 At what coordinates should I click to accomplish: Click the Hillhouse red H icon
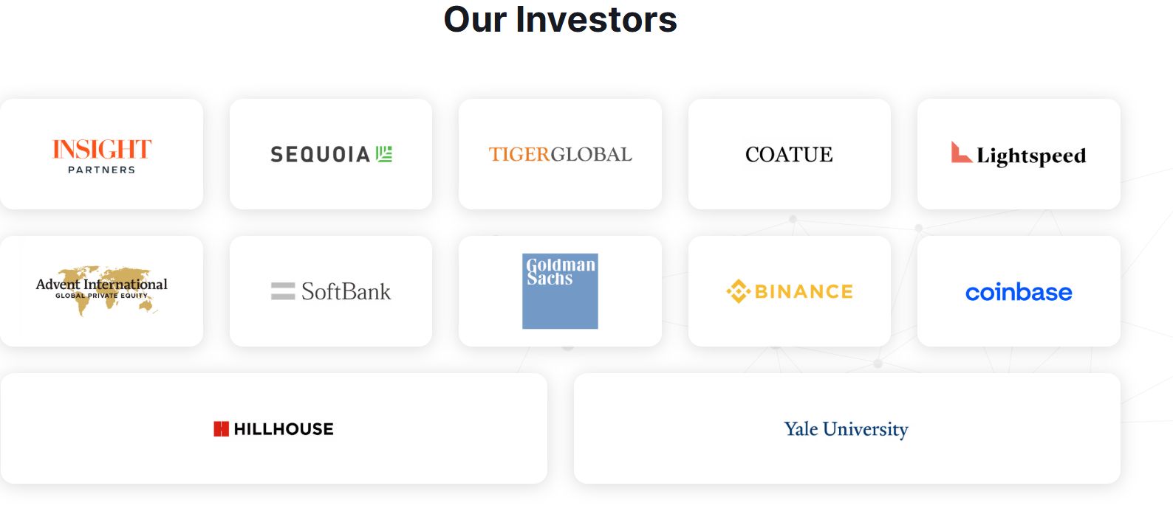(221, 428)
